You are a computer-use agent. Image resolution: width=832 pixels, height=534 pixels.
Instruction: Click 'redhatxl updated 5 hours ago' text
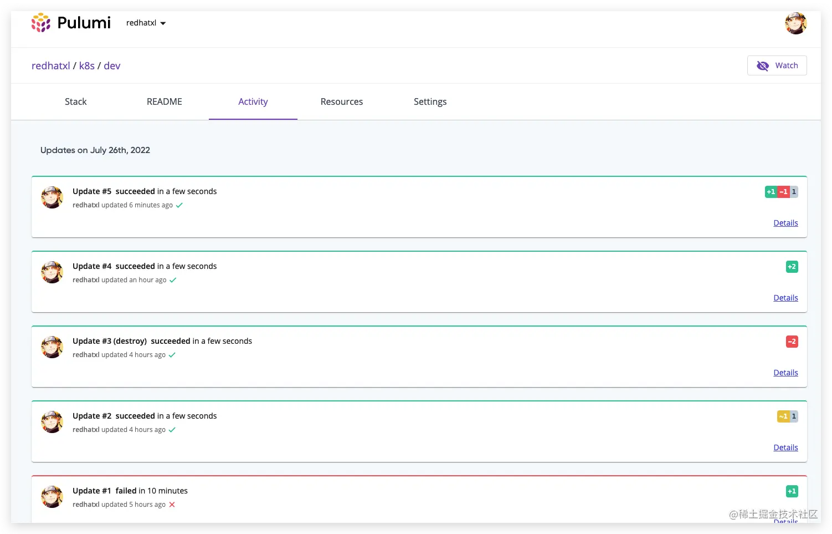[x=119, y=505]
